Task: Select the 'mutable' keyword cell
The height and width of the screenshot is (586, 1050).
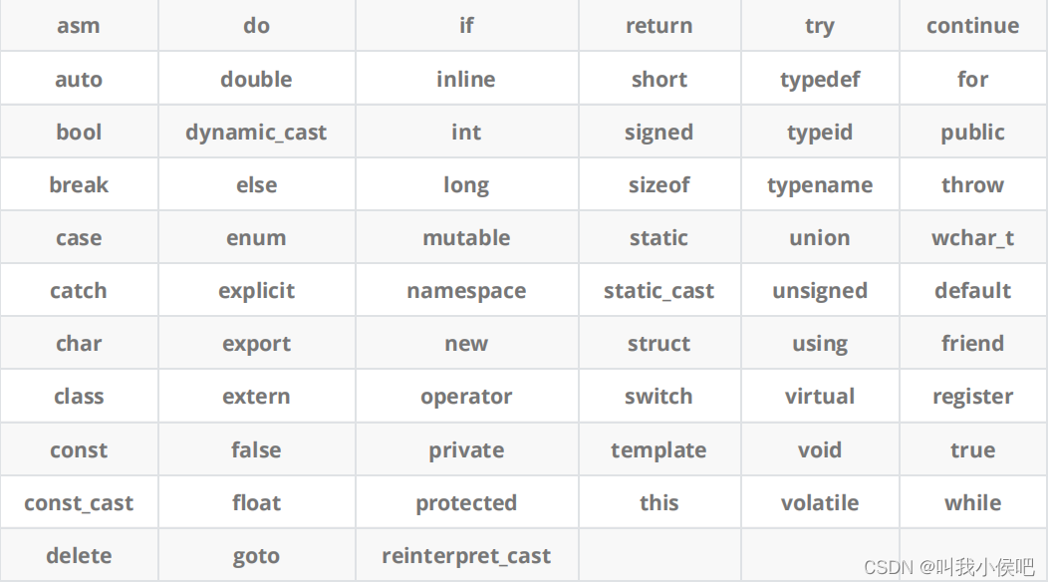Action: tap(467, 238)
